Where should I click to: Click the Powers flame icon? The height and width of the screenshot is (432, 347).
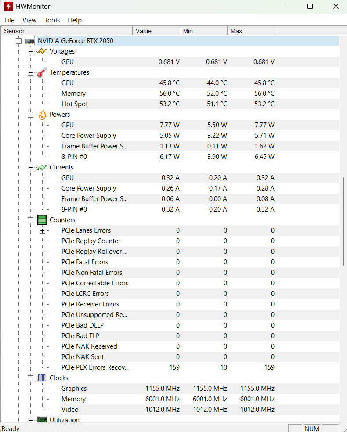click(42, 115)
